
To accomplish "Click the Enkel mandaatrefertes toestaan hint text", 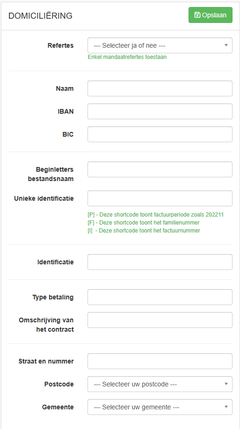I will (127, 57).
